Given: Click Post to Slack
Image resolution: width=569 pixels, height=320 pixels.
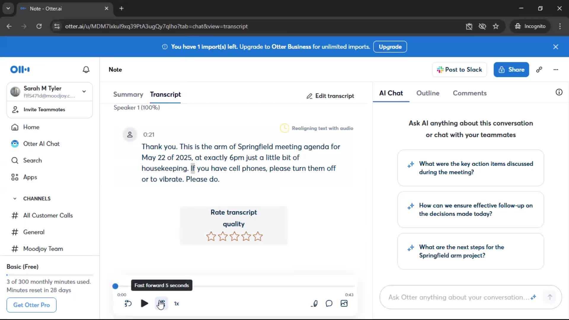Looking at the screenshot, I should point(459,70).
